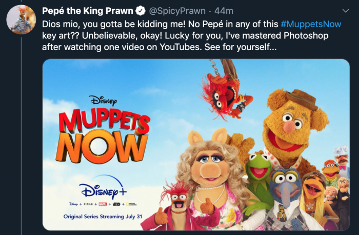Viewport: 359px width, 235px height.
Task: Click the blue verified badge icon
Action: click(x=141, y=11)
